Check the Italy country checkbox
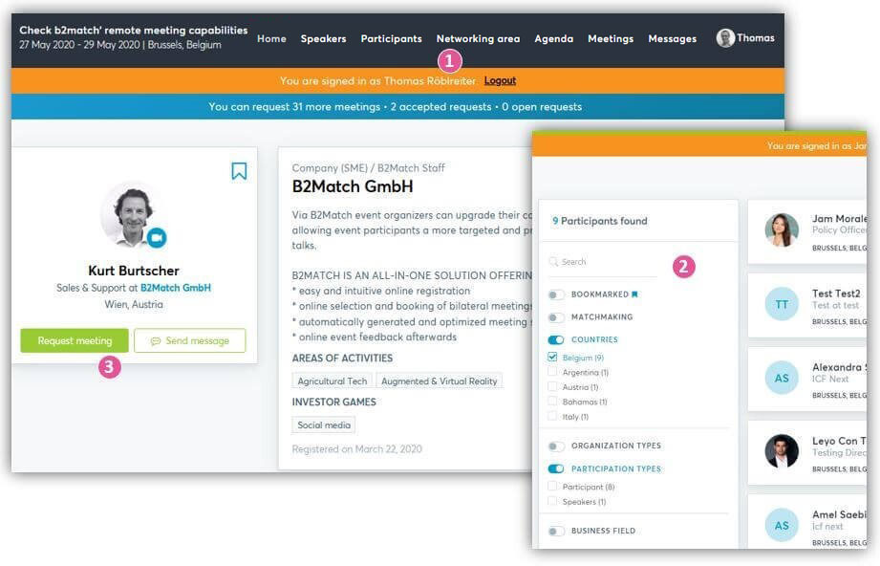The image size is (880, 566). tap(552, 416)
